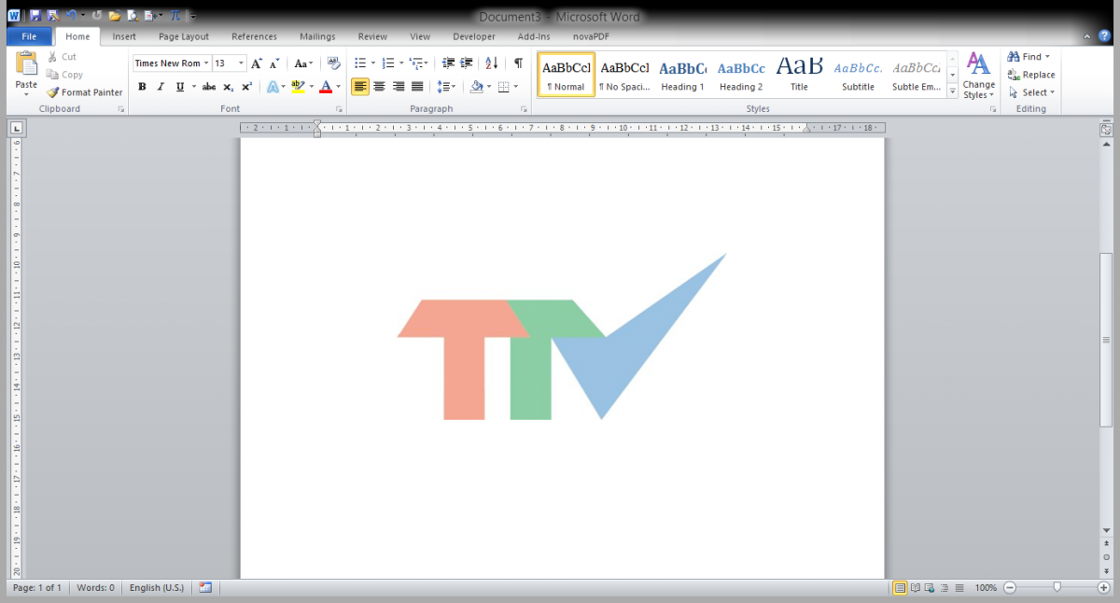Switch to Full Screen Reading view

[x=916, y=588]
